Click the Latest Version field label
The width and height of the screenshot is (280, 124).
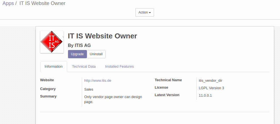pyautogui.click(x=167, y=95)
